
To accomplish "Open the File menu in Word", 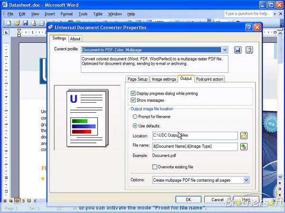I will coord(10,14).
